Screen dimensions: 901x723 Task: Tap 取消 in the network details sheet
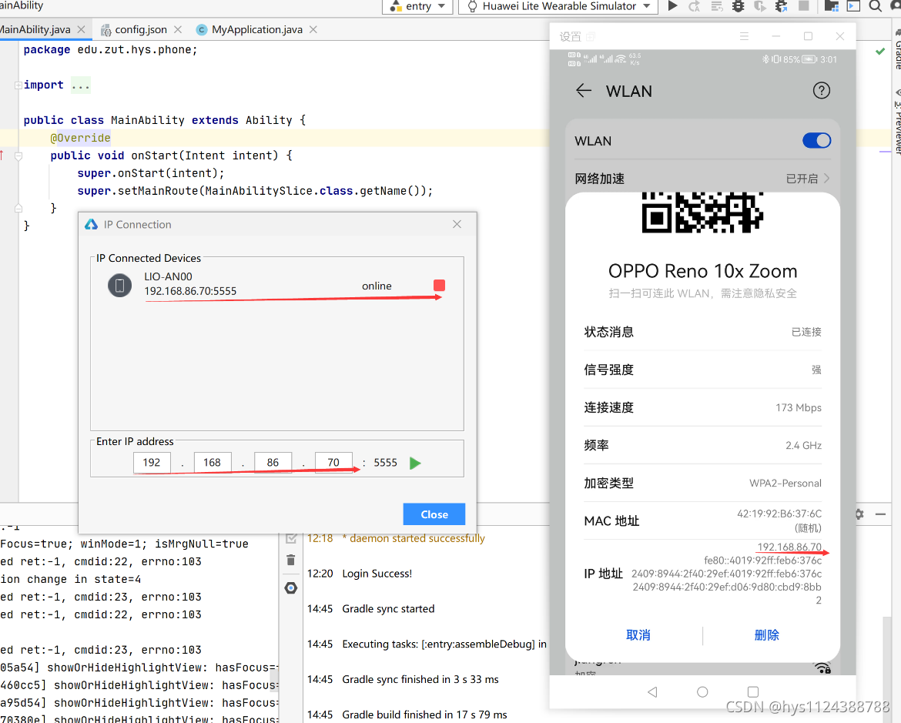[638, 635]
